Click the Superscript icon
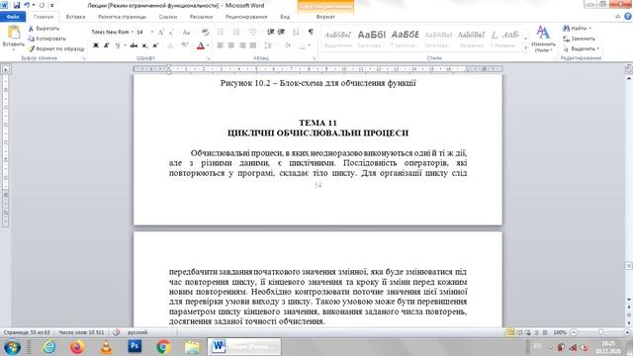 [x=155, y=45]
